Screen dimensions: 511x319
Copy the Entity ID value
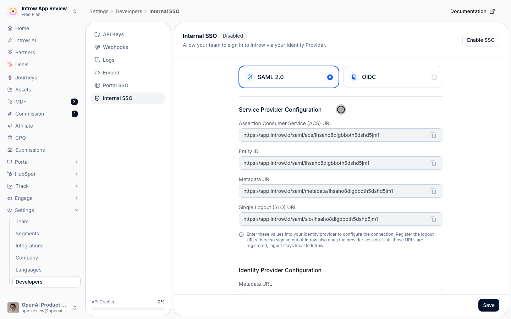tap(433, 163)
